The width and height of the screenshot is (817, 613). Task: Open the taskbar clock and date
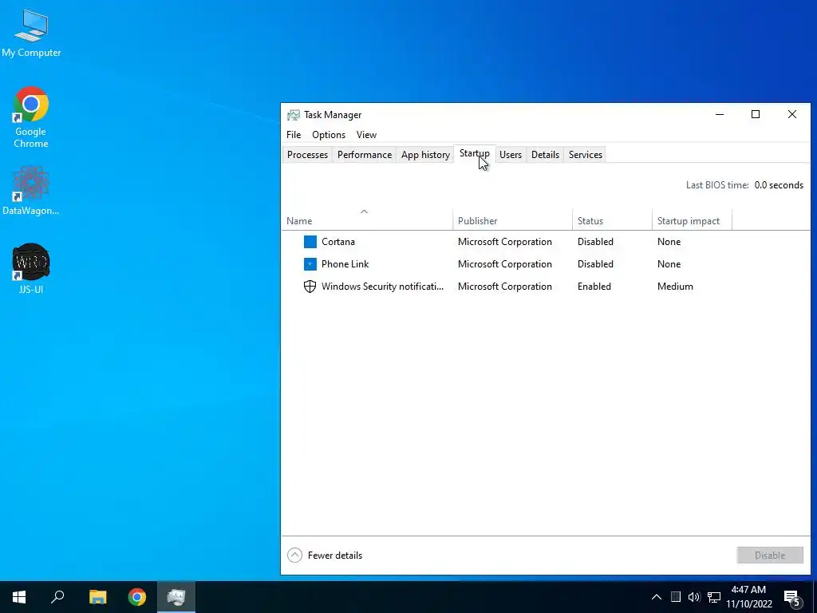(748, 597)
